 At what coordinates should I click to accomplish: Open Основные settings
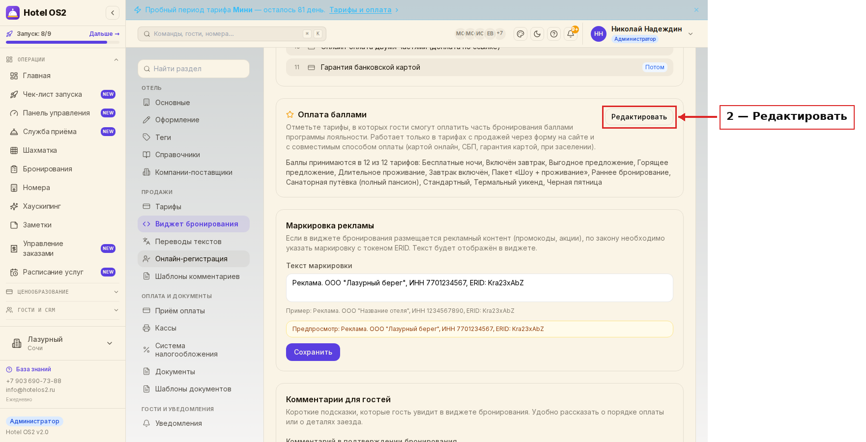click(x=194, y=103)
